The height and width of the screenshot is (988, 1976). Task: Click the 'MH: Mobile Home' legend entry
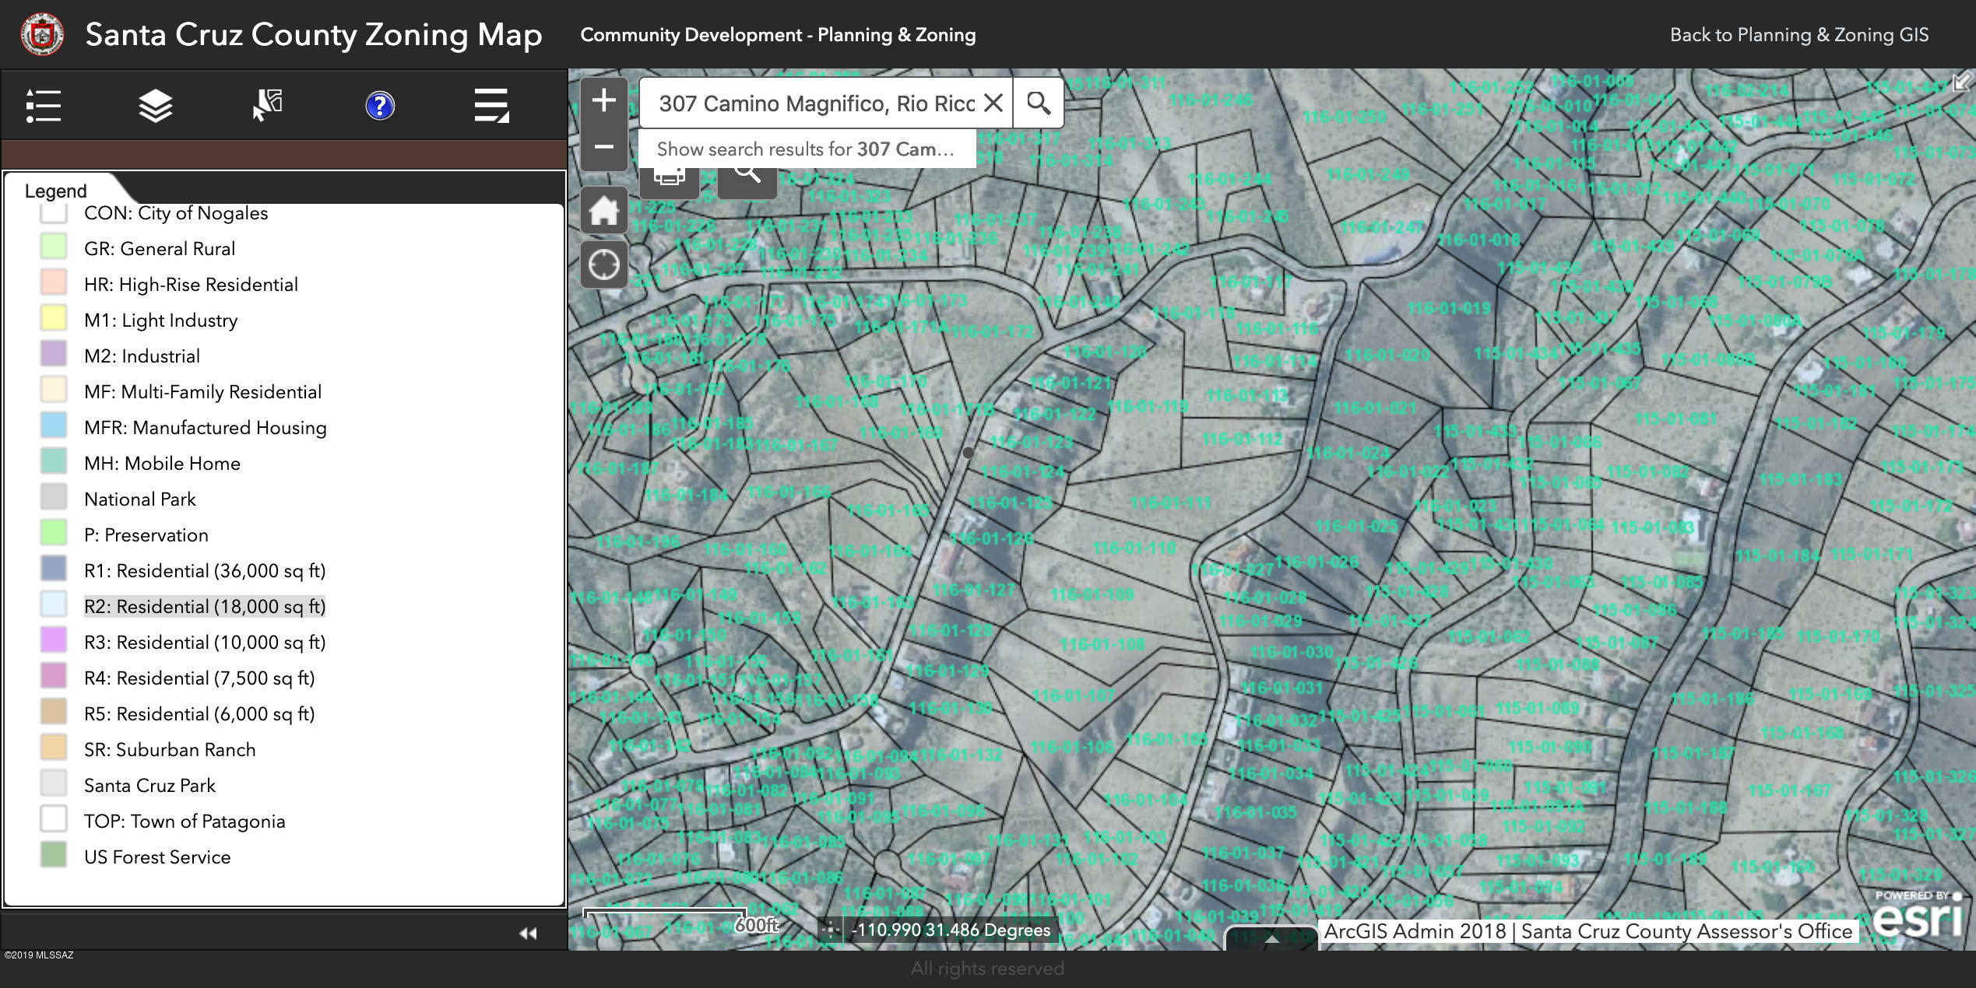pos(162,463)
